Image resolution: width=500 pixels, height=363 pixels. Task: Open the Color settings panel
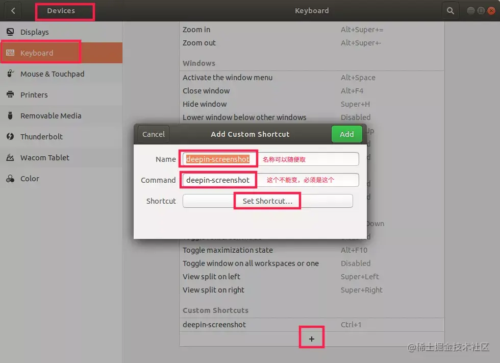pos(61,179)
